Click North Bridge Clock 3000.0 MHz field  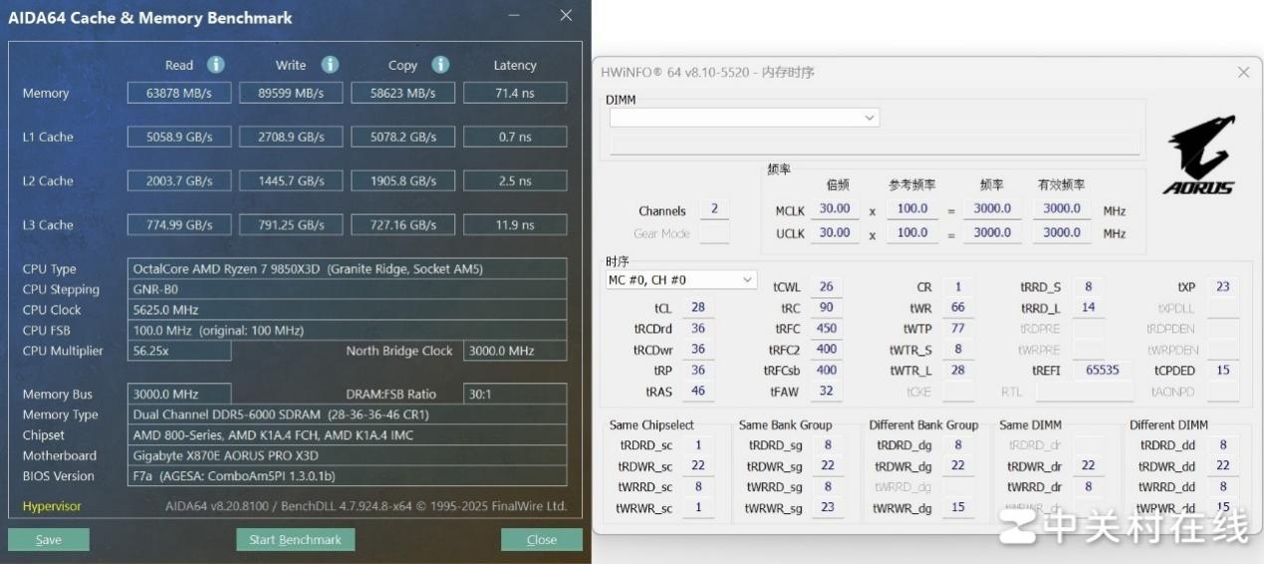tap(515, 351)
